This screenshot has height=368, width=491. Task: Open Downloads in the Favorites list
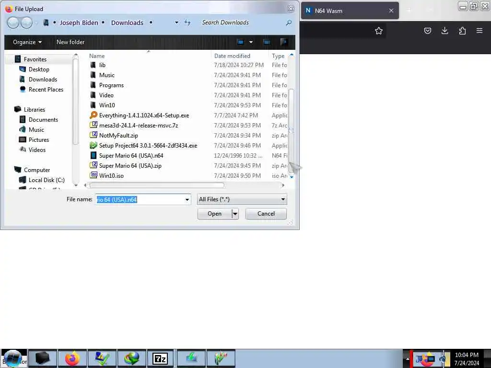(x=43, y=80)
